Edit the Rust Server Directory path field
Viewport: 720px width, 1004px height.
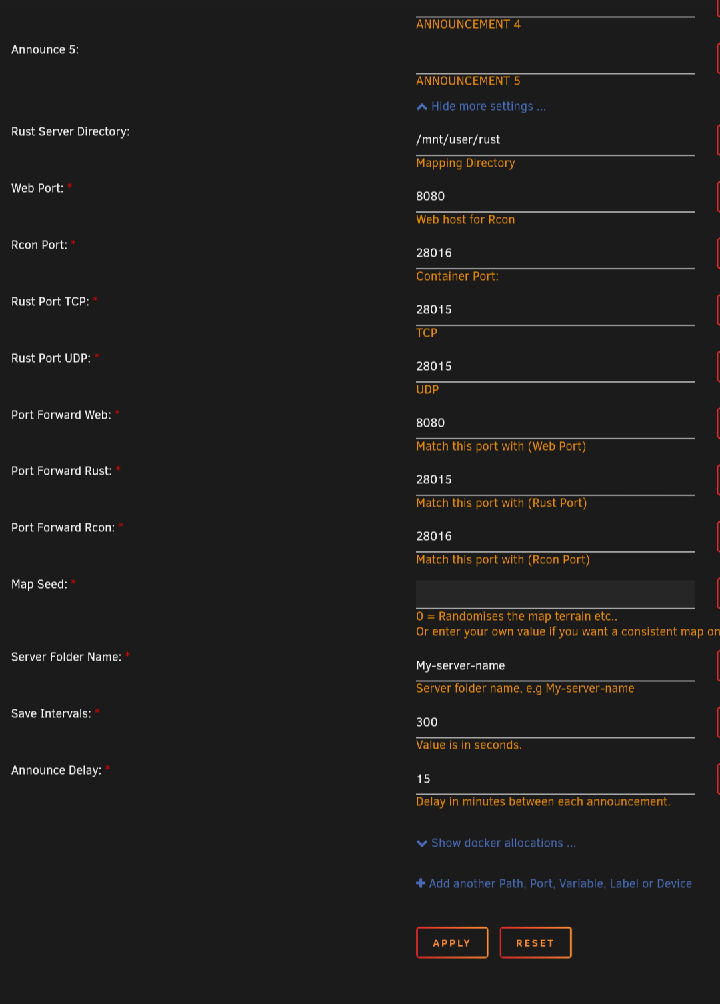pos(555,139)
